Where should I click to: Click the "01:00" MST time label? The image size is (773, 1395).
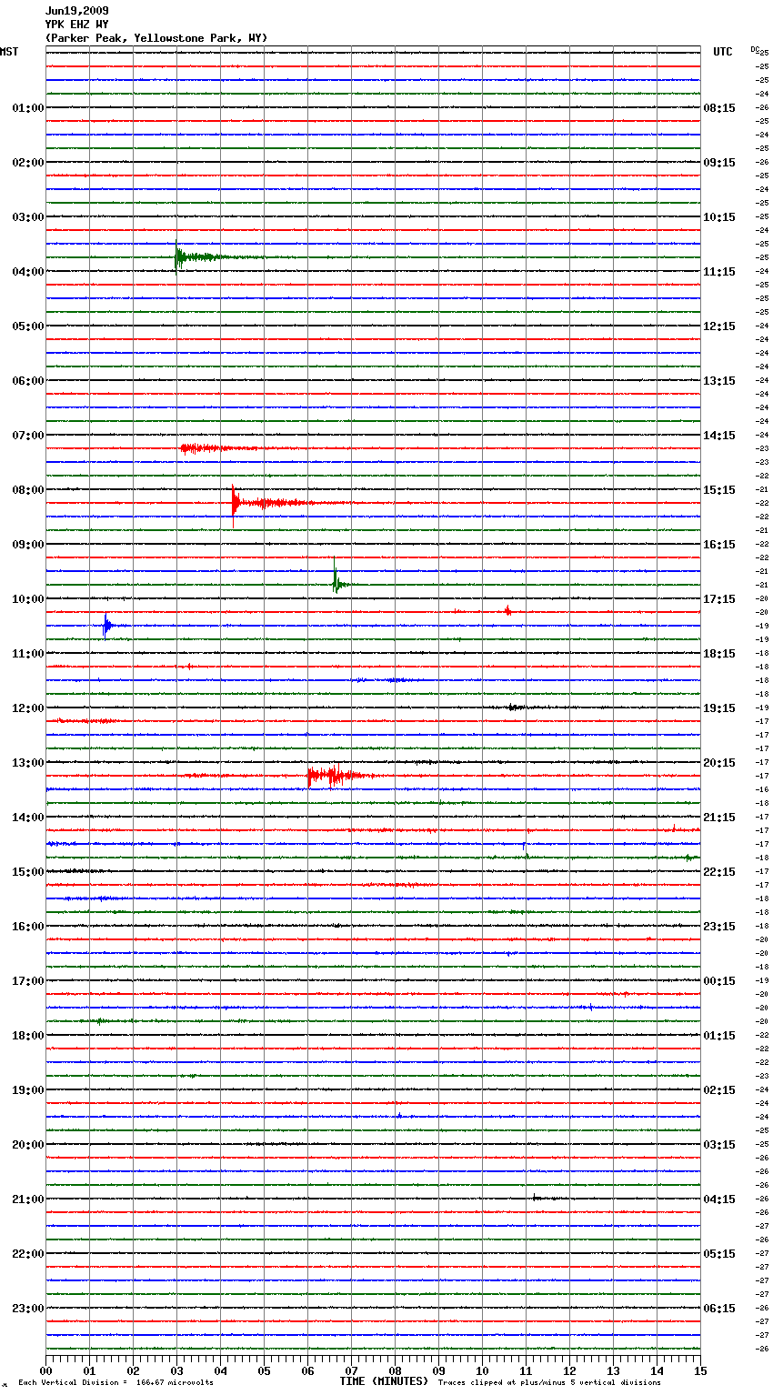coord(28,108)
